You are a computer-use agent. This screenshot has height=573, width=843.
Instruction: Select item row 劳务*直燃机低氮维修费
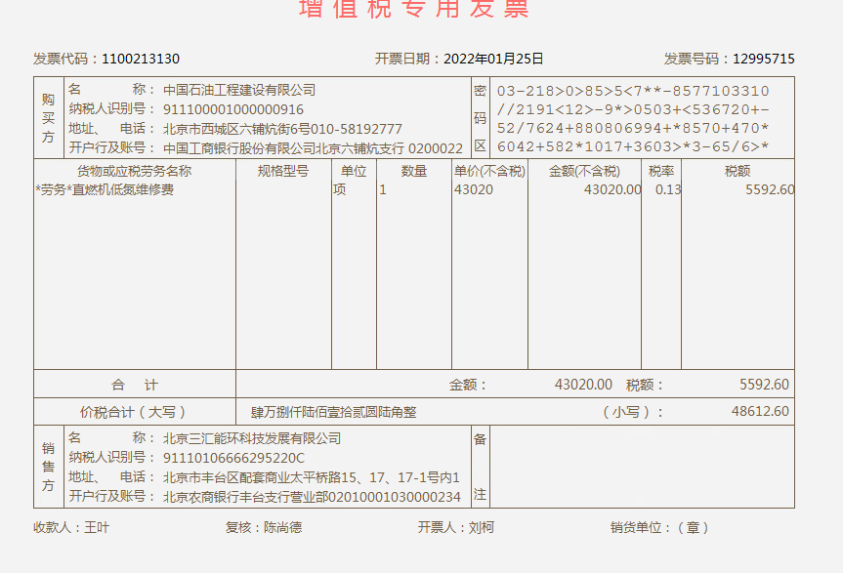[105, 189]
